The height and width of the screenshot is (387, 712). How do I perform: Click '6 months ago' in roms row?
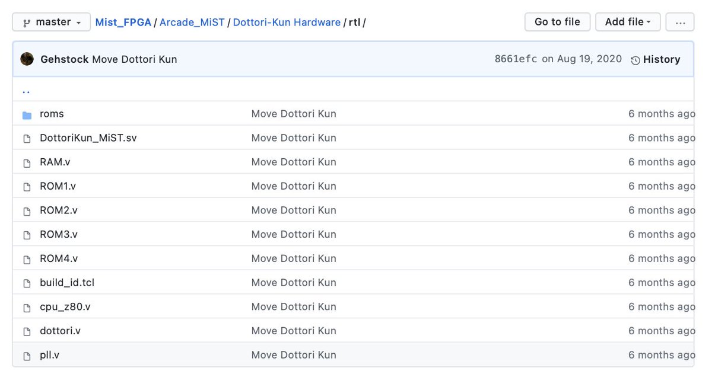pos(661,114)
